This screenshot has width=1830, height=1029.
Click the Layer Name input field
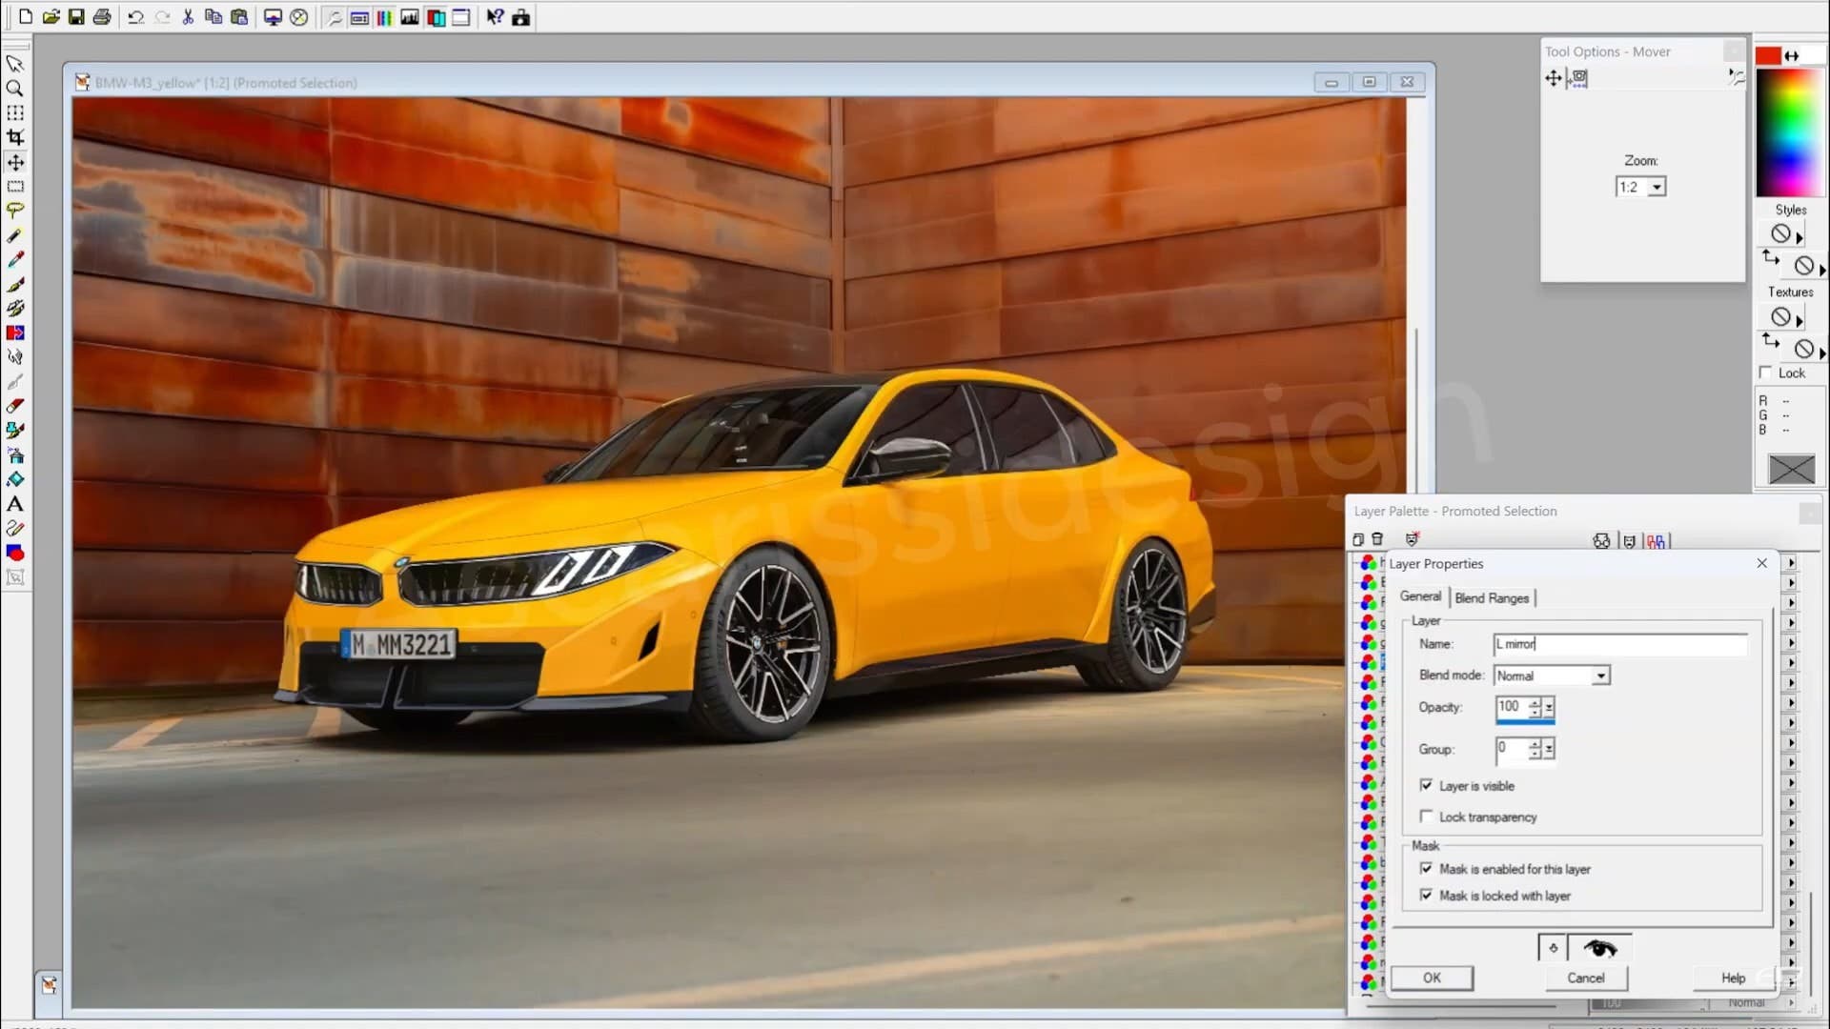[x=1620, y=644]
